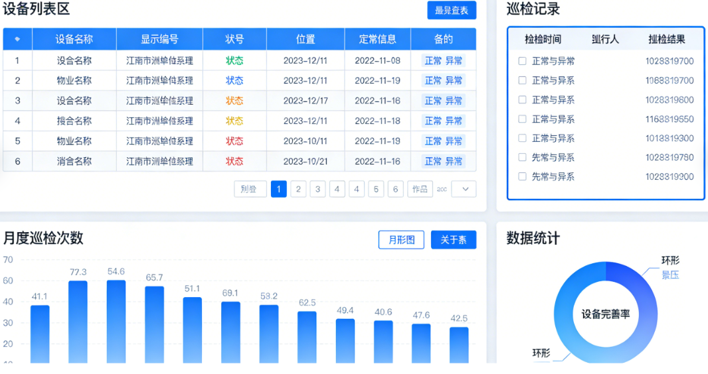Click the green 状态 status in row 1

pyautogui.click(x=234, y=61)
